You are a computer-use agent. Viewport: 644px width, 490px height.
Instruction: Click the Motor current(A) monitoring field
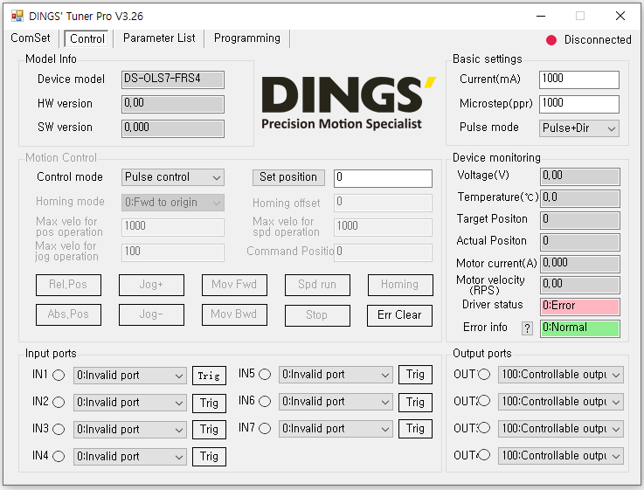(580, 264)
